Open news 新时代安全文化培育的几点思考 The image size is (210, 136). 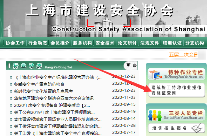[43, 91]
